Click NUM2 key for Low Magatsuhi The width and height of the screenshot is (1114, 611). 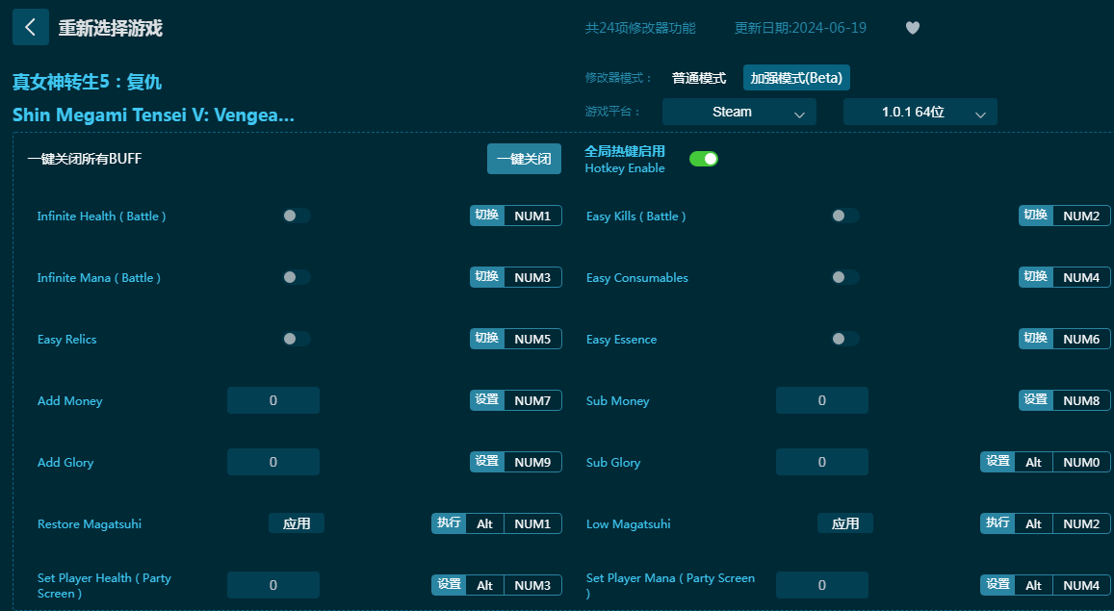[x=1082, y=523]
